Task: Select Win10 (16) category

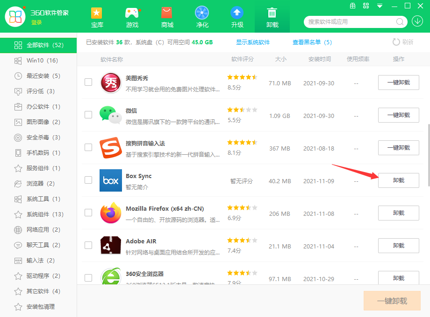Action: click(x=38, y=61)
